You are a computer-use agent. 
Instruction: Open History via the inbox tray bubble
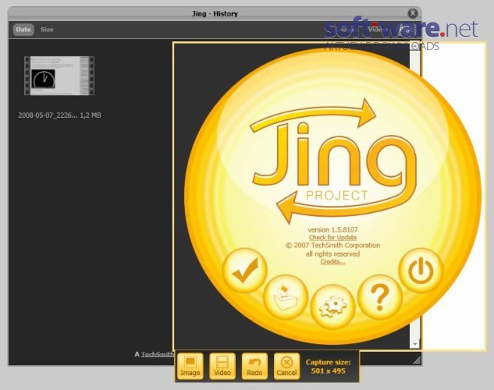286,296
